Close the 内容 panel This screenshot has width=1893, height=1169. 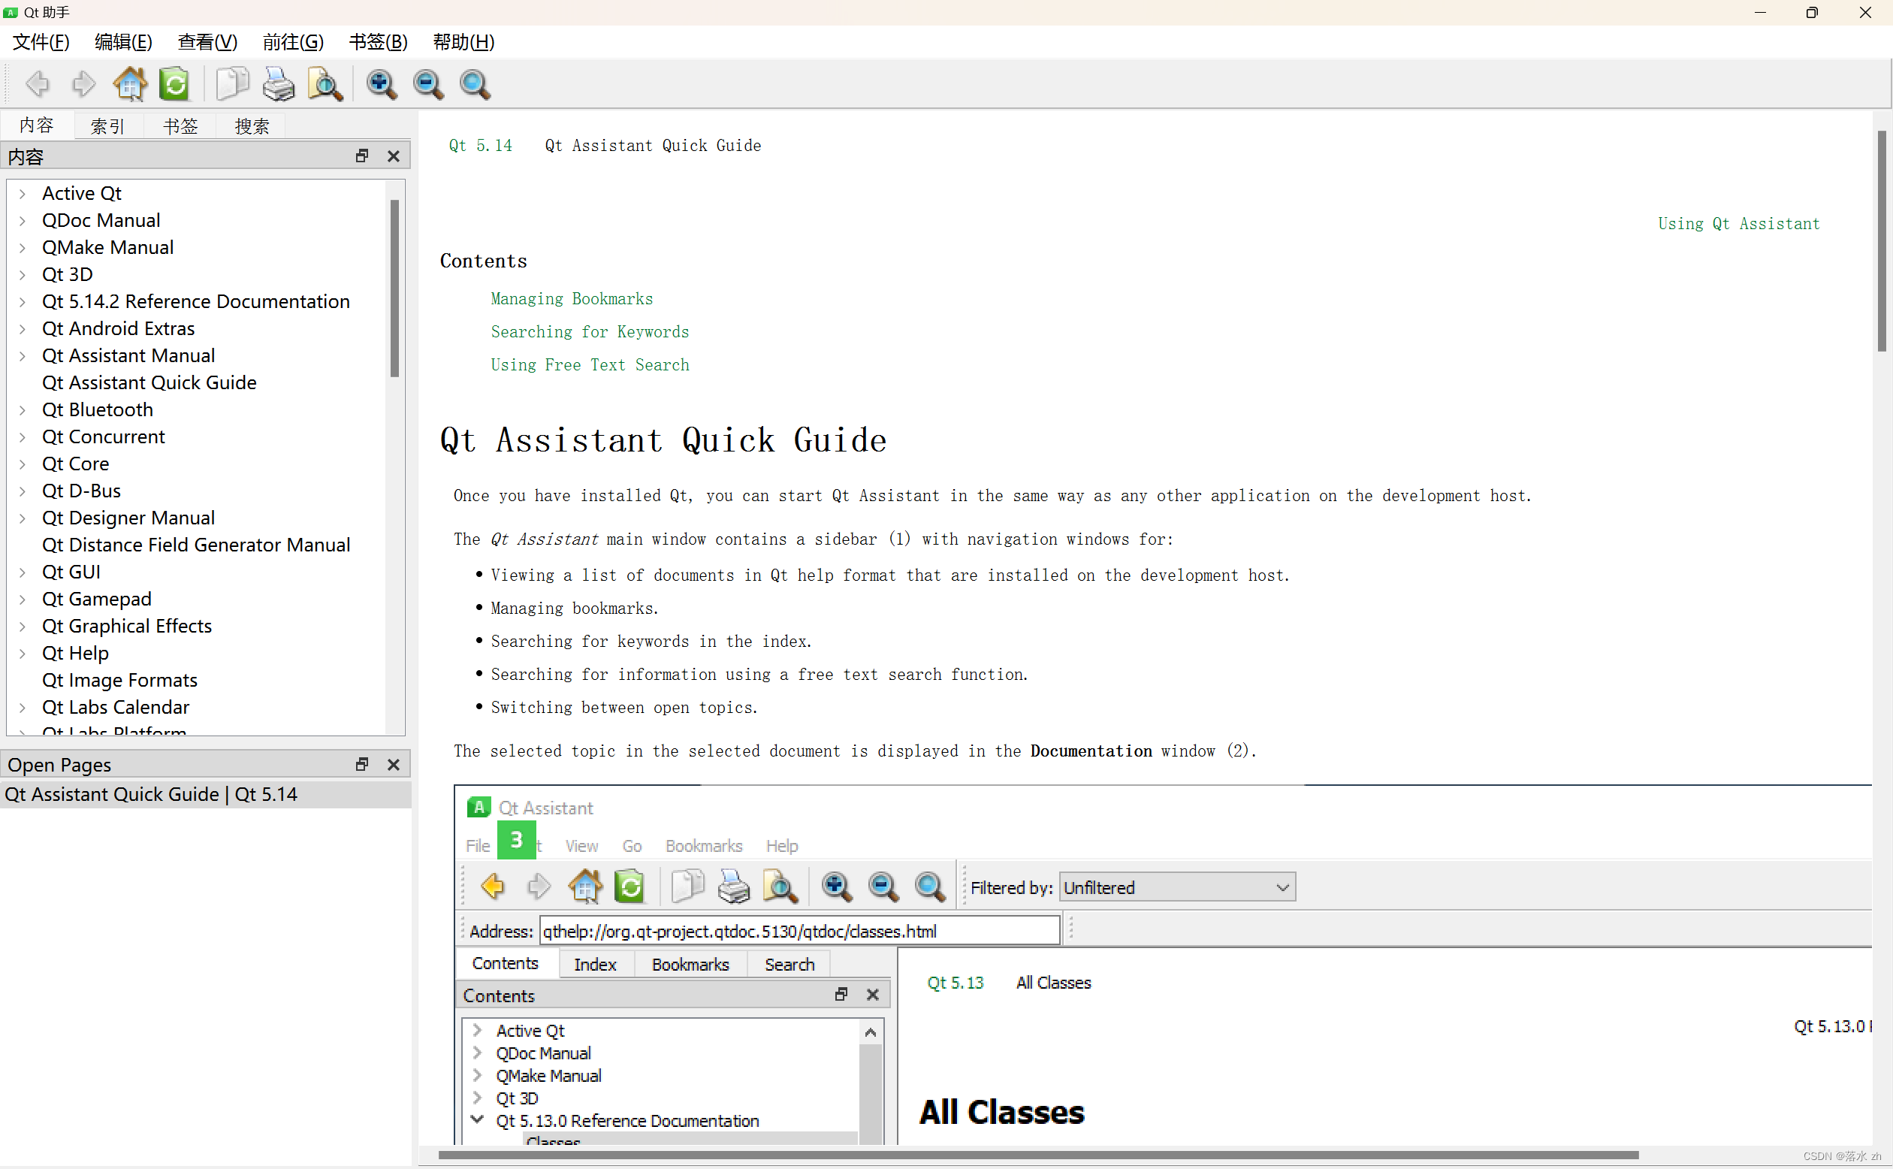[394, 156]
